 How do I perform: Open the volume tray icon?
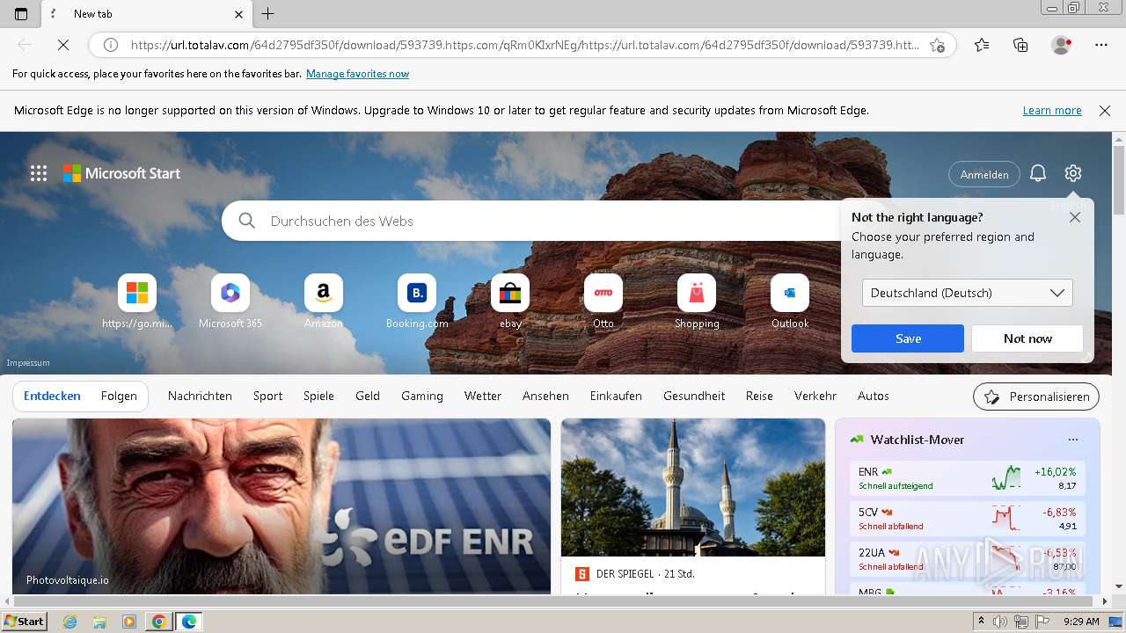coord(1000,622)
